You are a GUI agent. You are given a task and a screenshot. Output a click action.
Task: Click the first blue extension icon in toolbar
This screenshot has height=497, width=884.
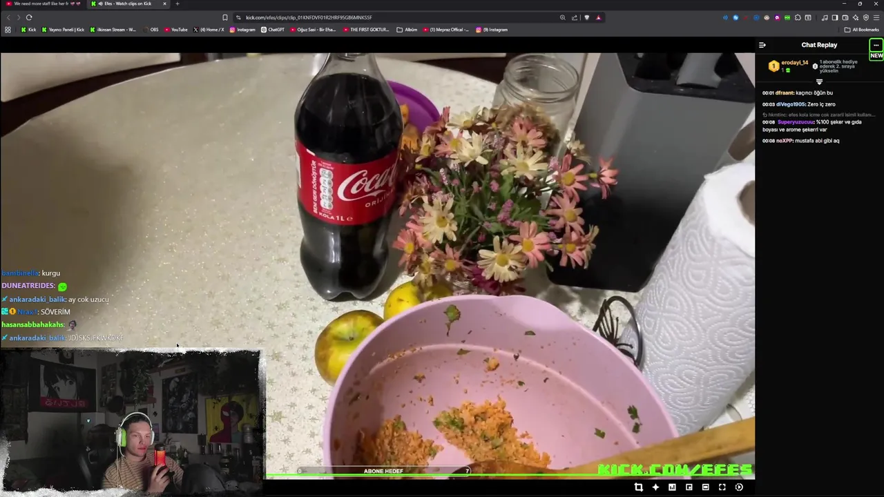coord(725,17)
